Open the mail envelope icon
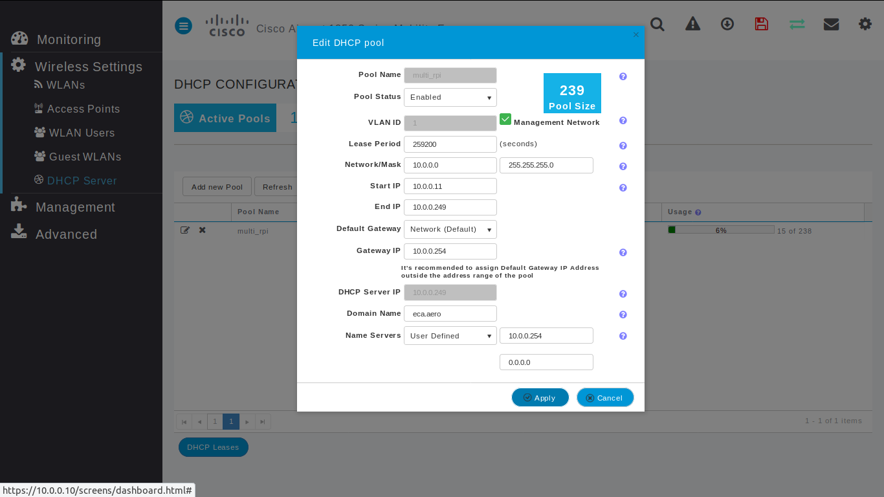 click(x=831, y=25)
